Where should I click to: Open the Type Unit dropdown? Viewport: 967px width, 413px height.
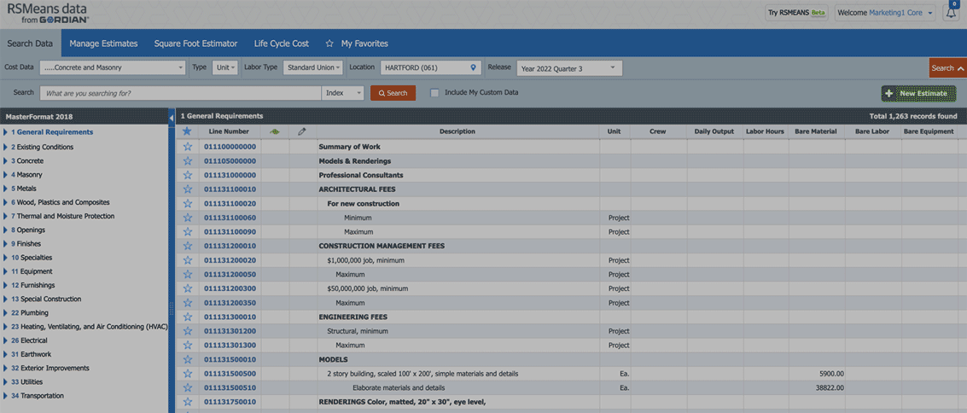[x=225, y=67]
